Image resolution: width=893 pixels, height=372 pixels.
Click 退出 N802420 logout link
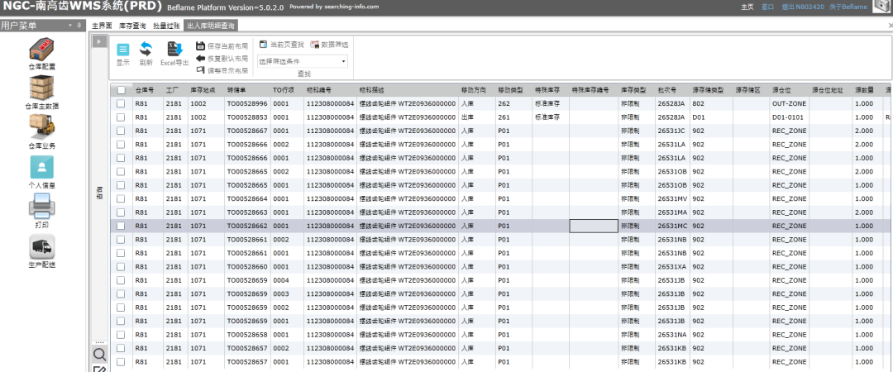pyautogui.click(x=802, y=7)
